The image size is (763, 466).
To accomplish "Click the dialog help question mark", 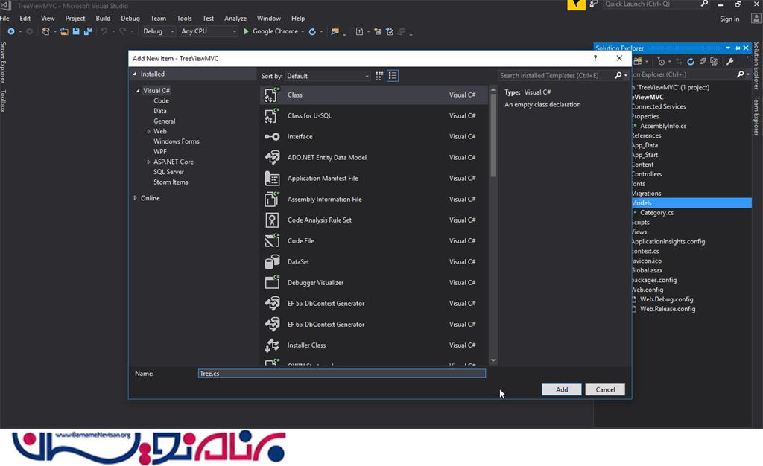I will pos(595,58).
